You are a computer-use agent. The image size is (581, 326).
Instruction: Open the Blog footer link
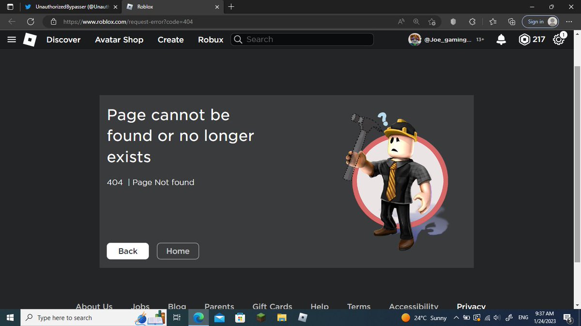coord(177,306)
